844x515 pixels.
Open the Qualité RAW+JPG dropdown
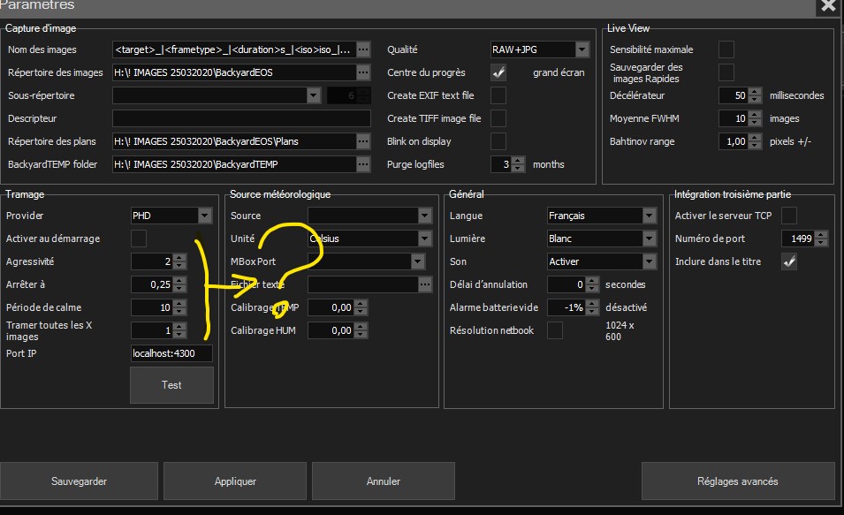click(x=582, y=49)
